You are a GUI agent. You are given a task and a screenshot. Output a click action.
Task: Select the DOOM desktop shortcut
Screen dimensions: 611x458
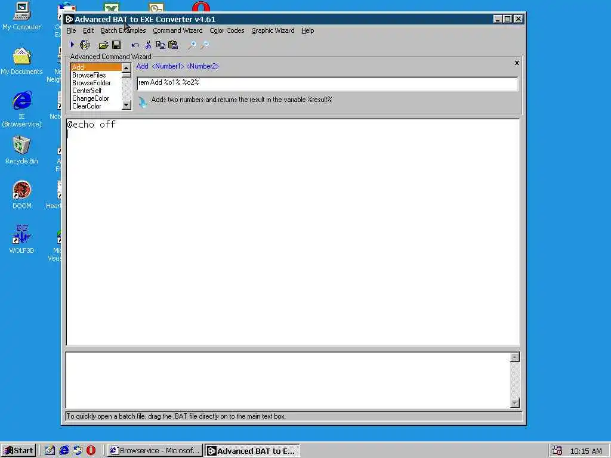click(x=22, y=195)
